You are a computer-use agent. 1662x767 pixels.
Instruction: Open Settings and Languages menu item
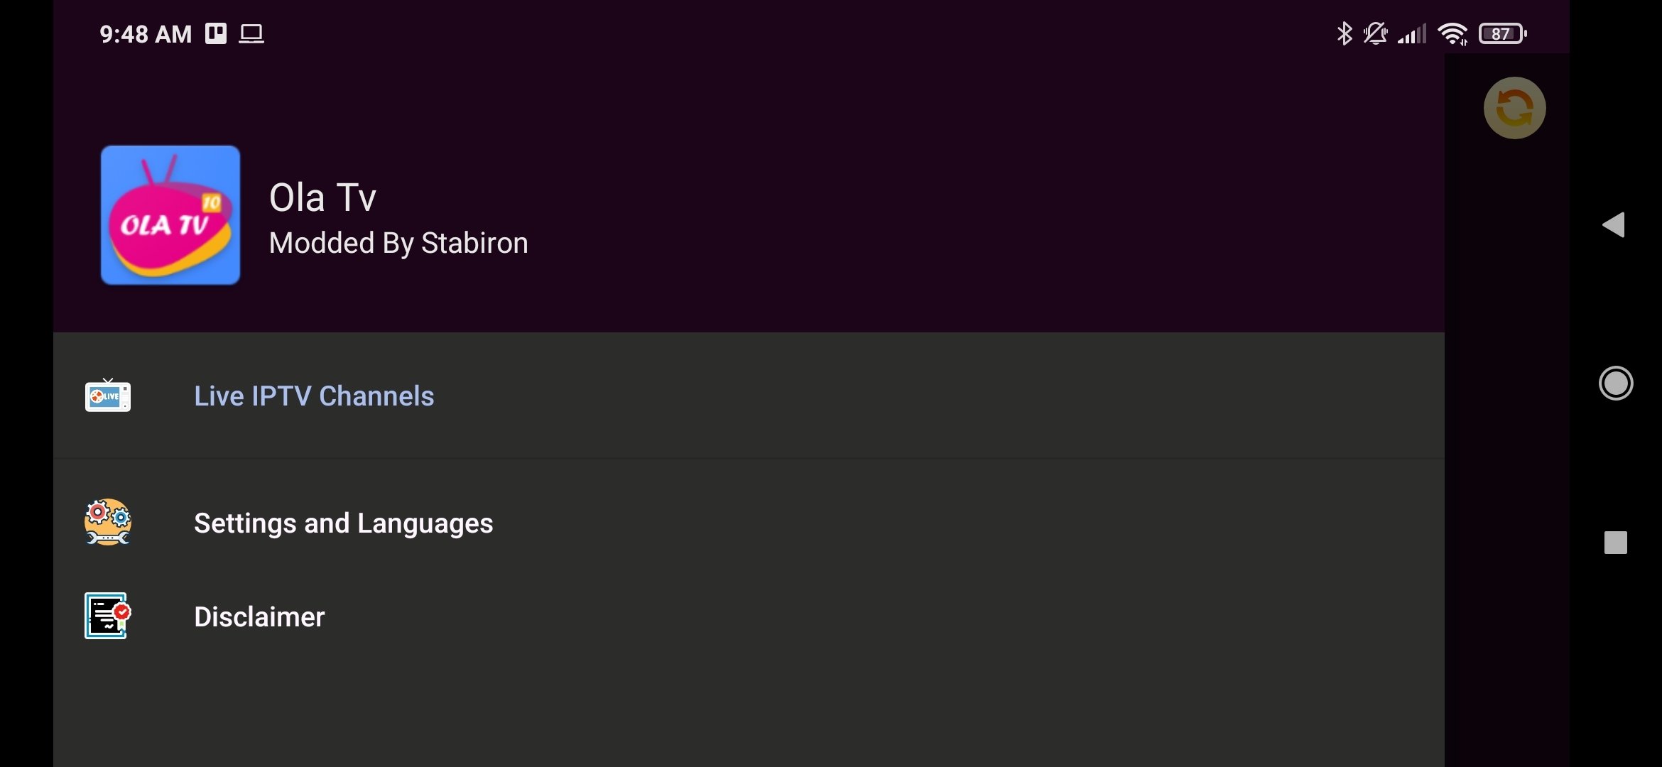click(x=749, y=523)
